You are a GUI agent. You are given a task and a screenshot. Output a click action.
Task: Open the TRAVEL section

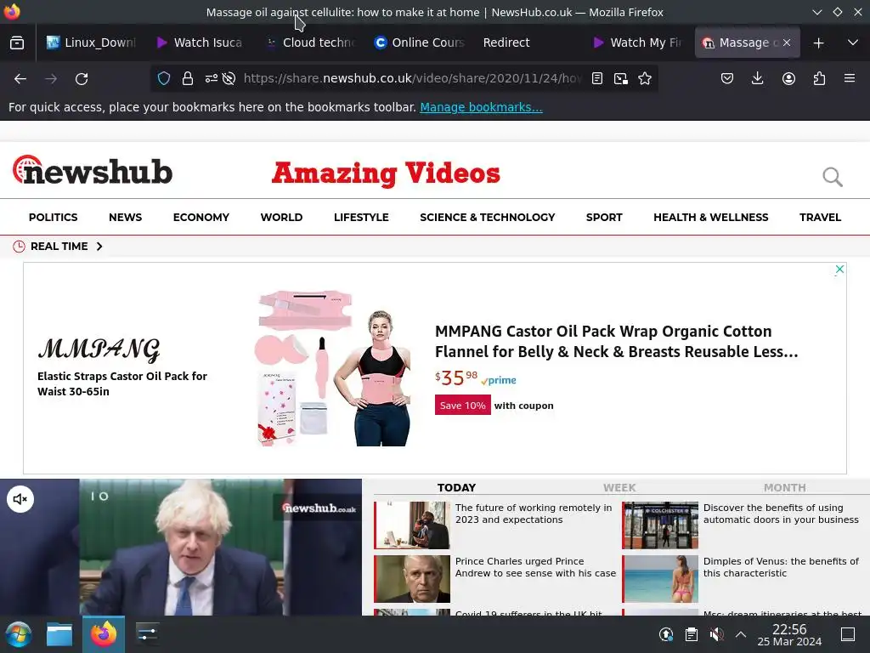pyautogui.click(x=820, y=217)
